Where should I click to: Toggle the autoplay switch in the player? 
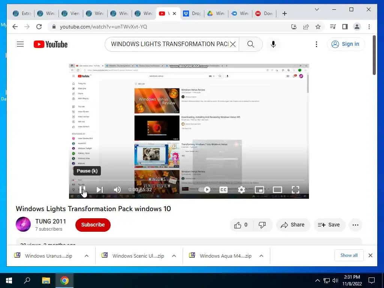tap(205, 189)
